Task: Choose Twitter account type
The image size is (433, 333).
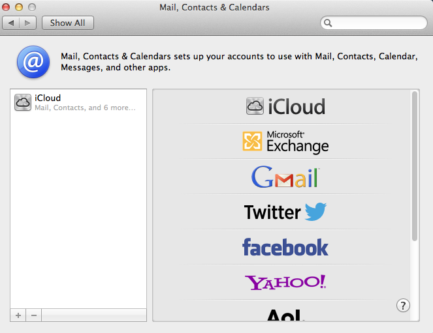Action: pyautogui.click(x=285, y=212)
